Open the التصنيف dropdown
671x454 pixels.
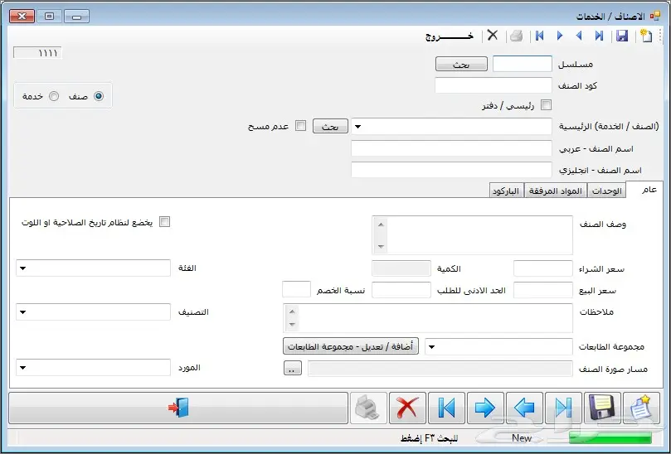(23, 312)
